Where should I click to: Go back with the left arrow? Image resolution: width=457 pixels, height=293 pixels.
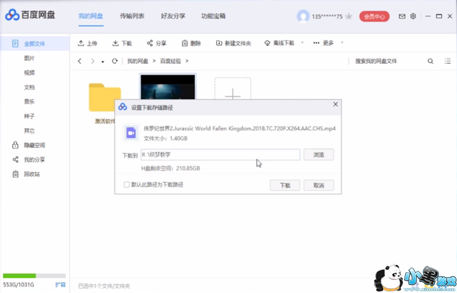[79, 61]
